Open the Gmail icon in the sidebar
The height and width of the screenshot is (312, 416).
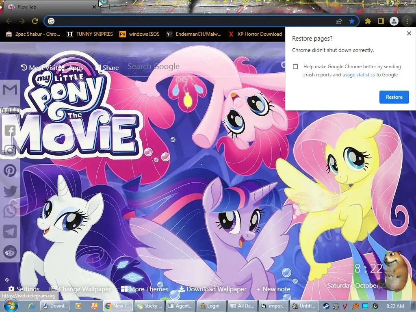click(x=10, y=89)
